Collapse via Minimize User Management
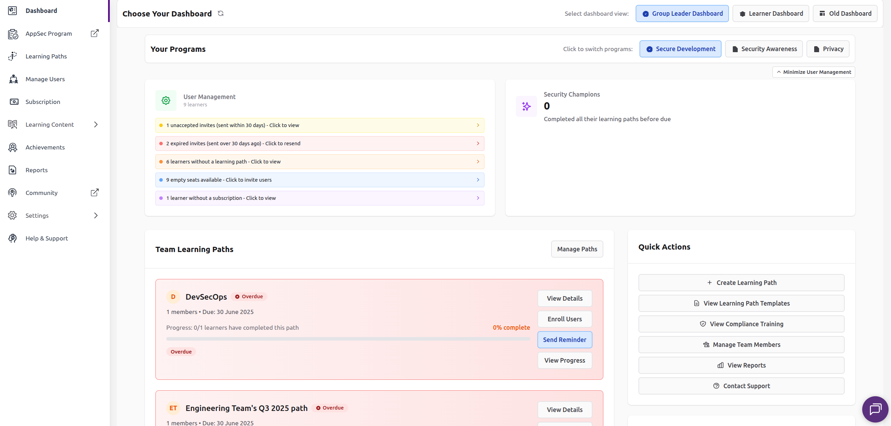 coord(813,72)
